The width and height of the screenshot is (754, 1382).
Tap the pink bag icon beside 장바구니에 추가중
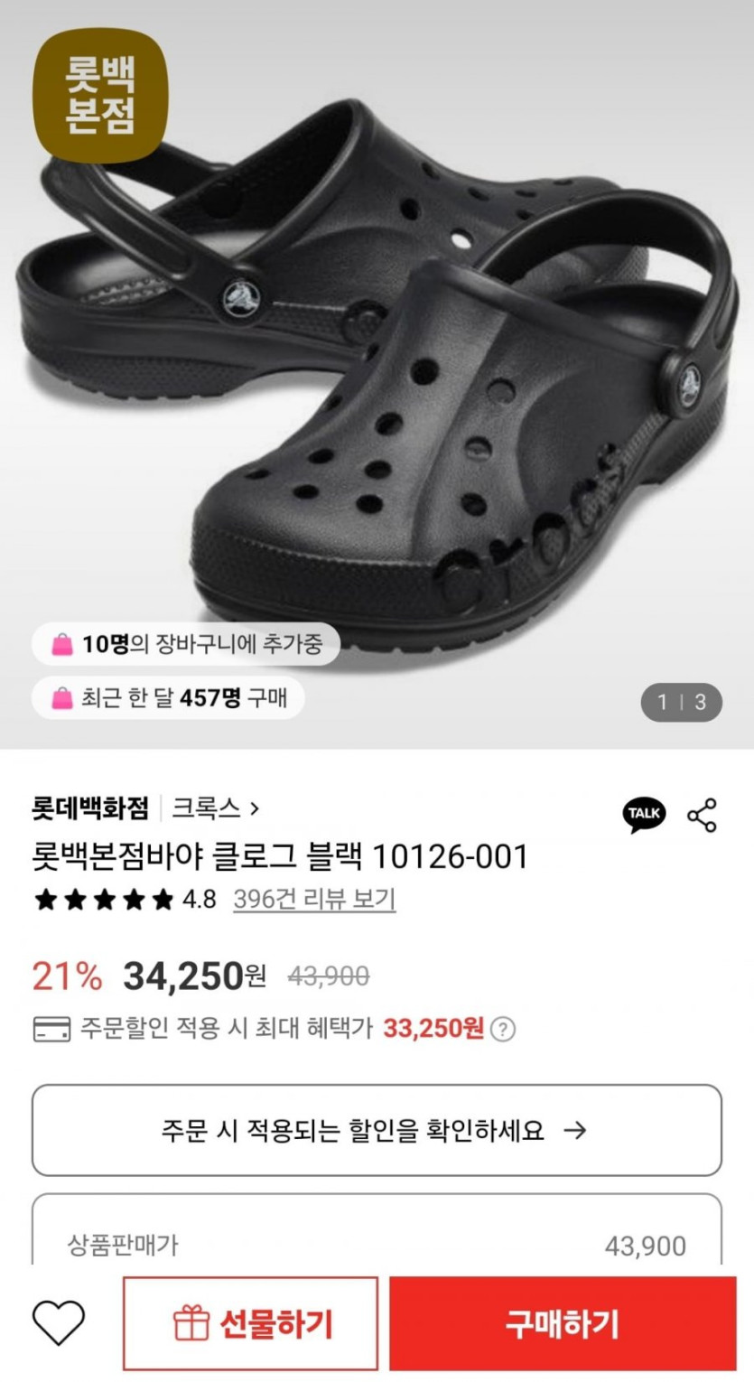pos(62,644)
